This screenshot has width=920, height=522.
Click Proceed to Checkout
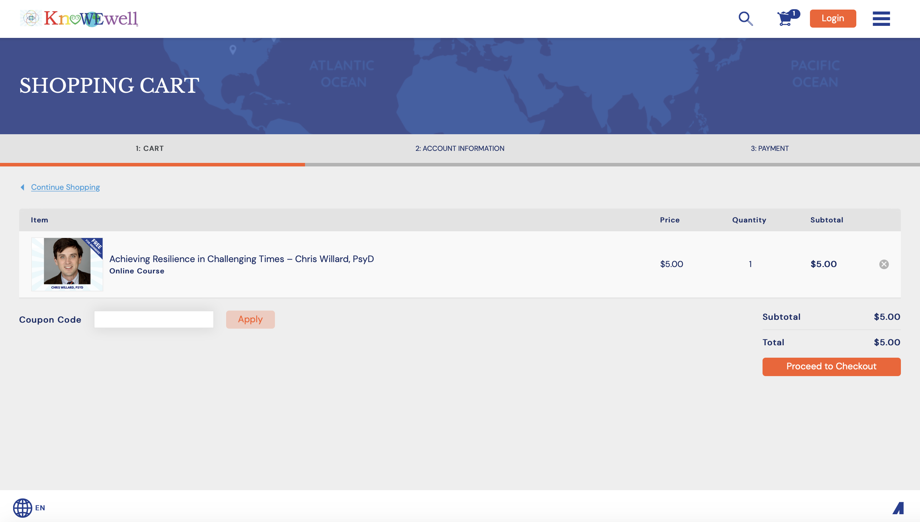(831, 367)
